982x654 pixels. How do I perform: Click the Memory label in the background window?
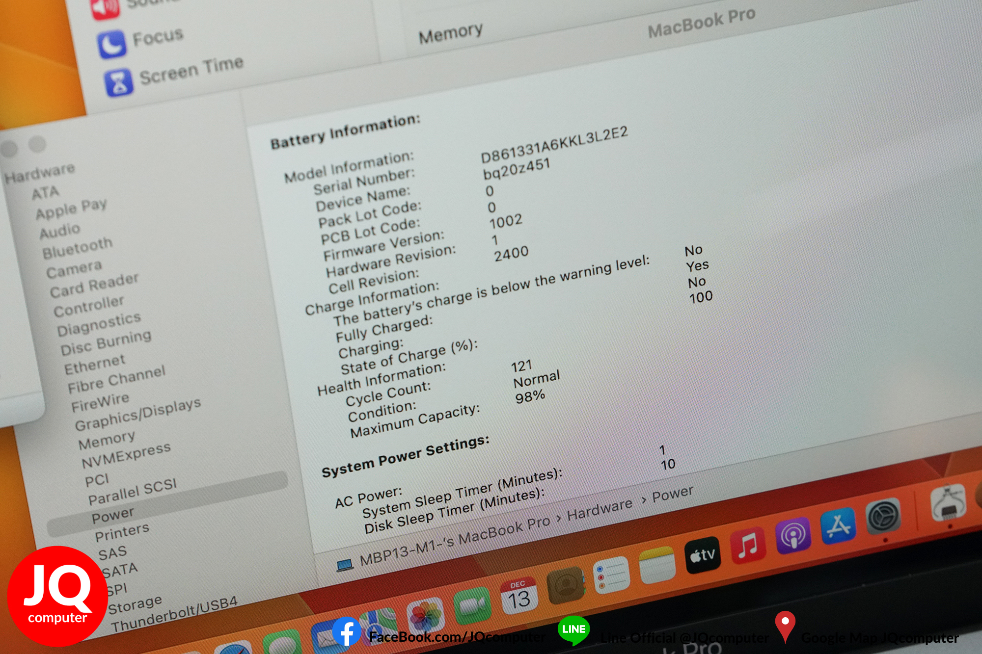450,33
